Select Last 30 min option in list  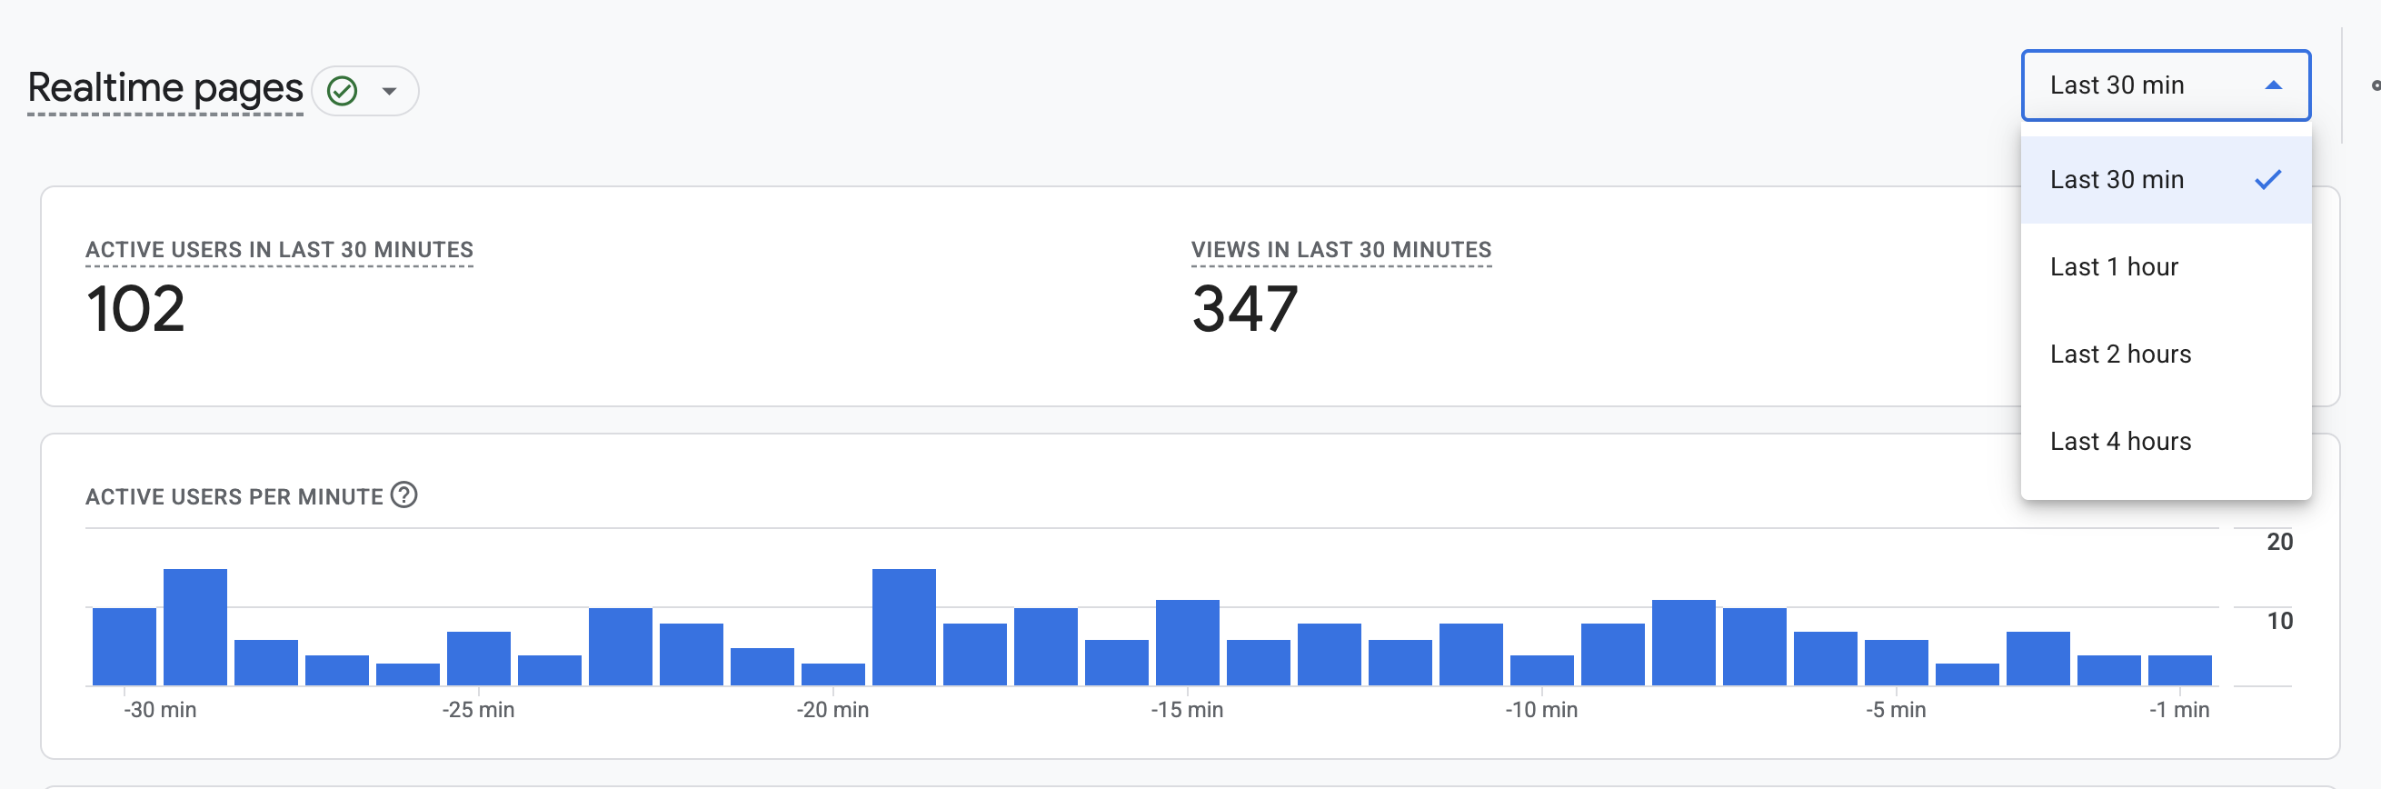pos(2165,179)
